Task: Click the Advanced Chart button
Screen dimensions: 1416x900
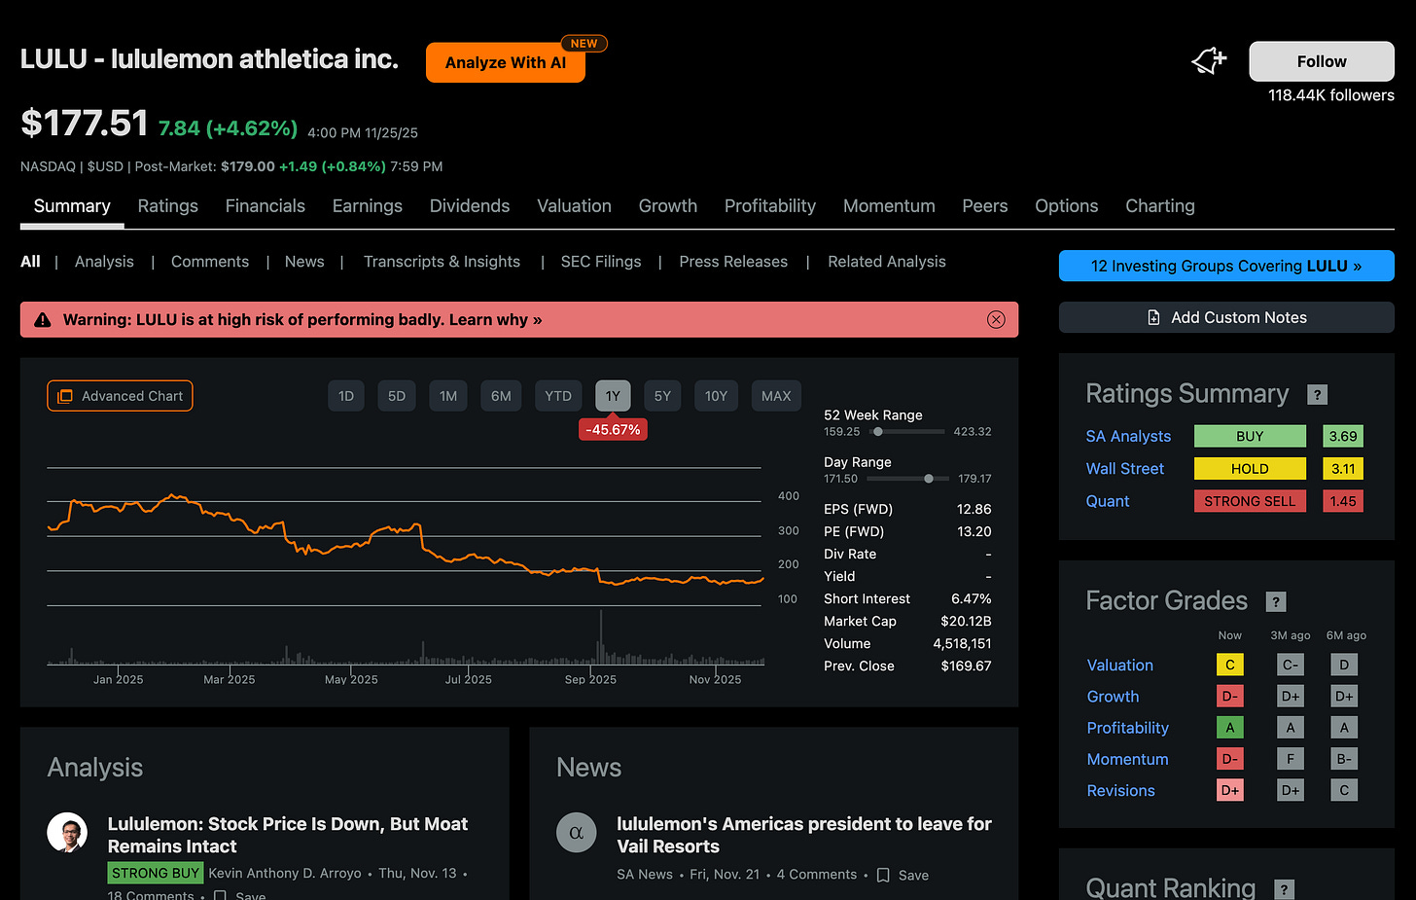Action: pyautogui.click(x=120, y=396)
